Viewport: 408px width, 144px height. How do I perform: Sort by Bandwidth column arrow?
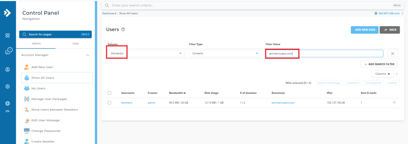click(185, 93)
